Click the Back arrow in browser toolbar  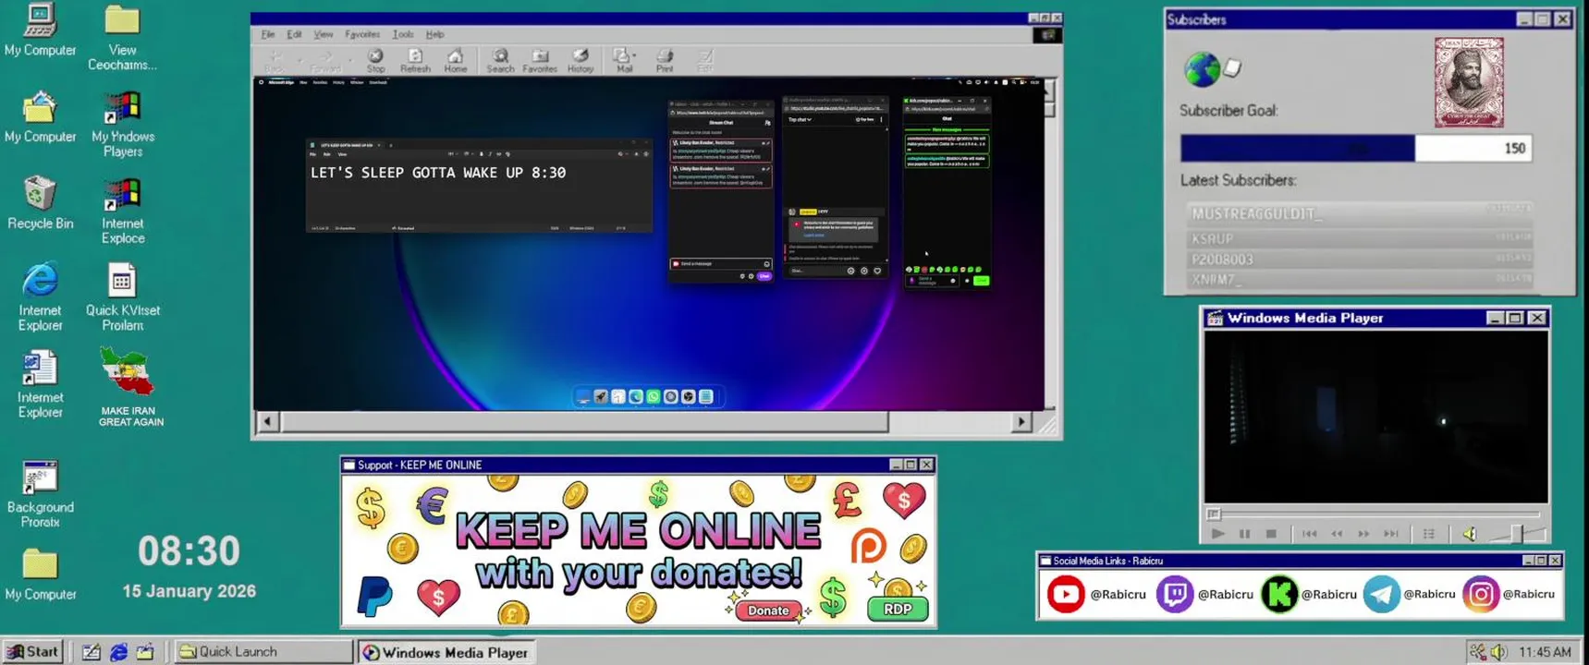[x=275, y=61]
